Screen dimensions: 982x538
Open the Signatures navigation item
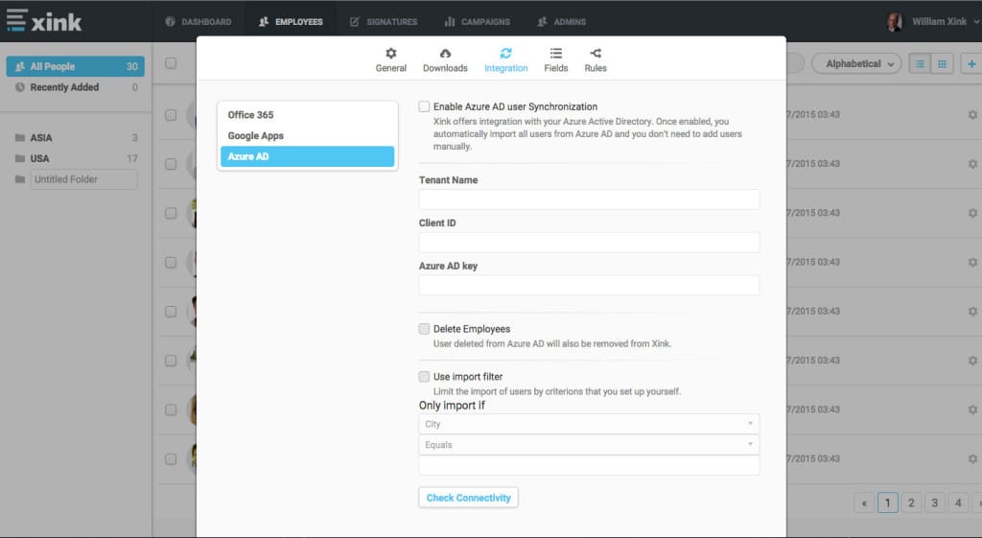(x=384, y=21)
